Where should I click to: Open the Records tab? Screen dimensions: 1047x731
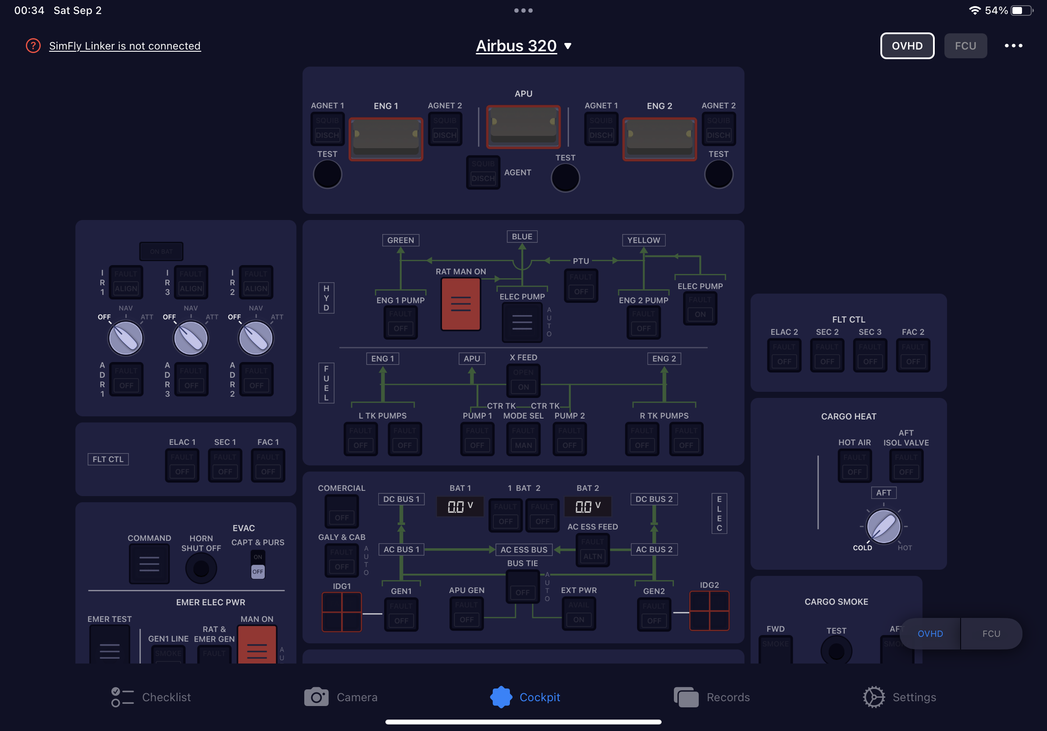pyautogui.click(x=712, y=697)
